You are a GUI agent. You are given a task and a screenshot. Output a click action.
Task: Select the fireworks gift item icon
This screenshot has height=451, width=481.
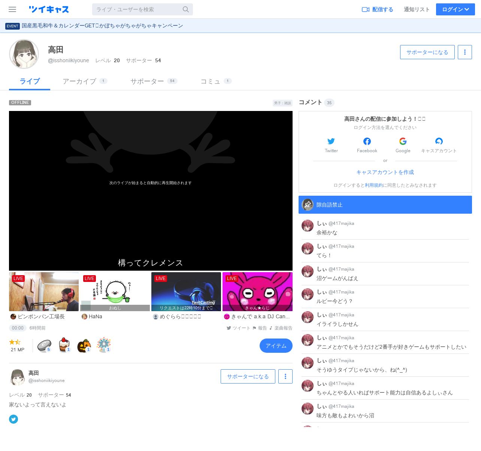(x=103, y=345)
